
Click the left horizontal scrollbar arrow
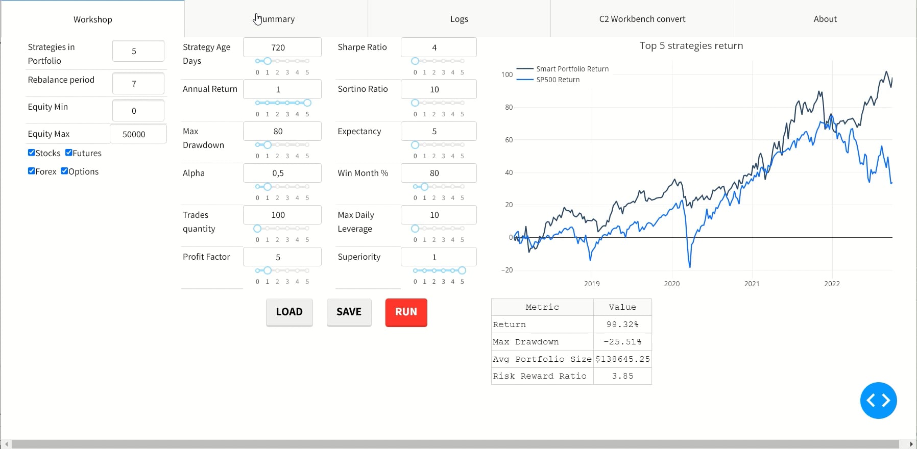(x=6, y=444)
